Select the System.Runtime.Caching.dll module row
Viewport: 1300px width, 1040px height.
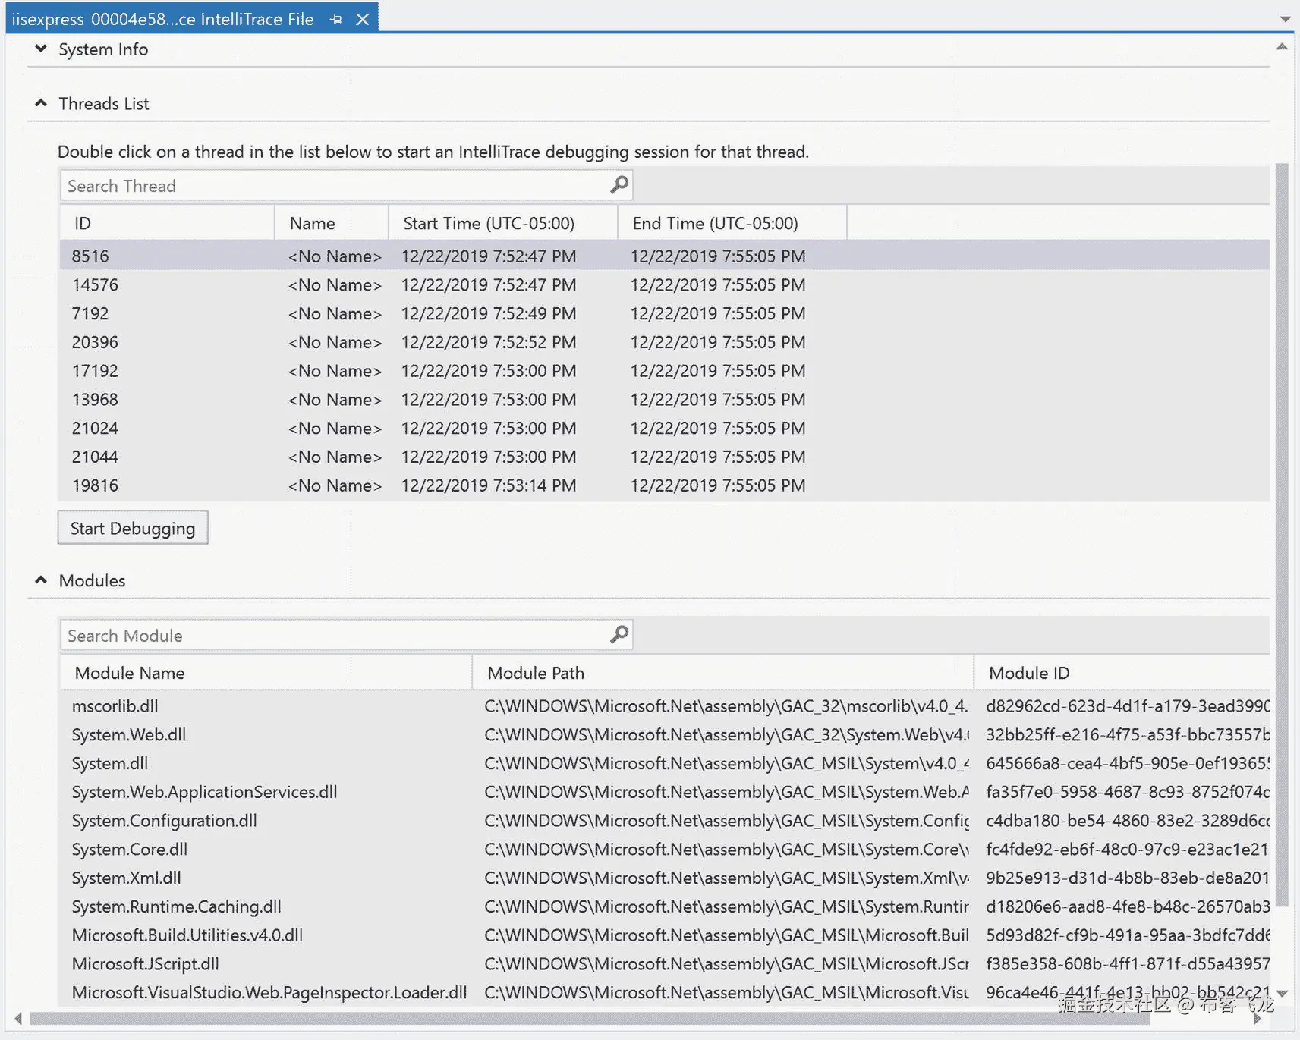[664, 907]
